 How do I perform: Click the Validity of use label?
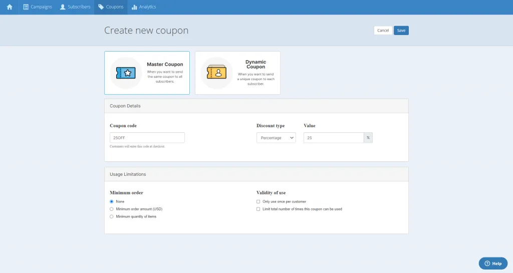pyautogui.click(x=271, y=193)
